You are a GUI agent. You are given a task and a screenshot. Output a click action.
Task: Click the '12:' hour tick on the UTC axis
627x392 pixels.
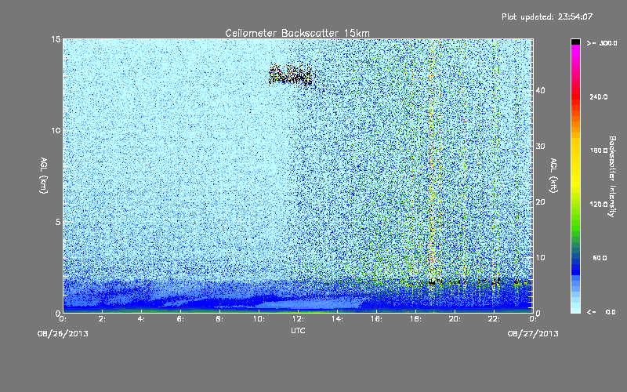point(299,319)
